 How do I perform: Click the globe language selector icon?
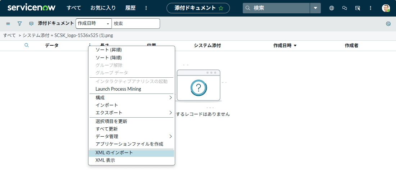(332, 8)
